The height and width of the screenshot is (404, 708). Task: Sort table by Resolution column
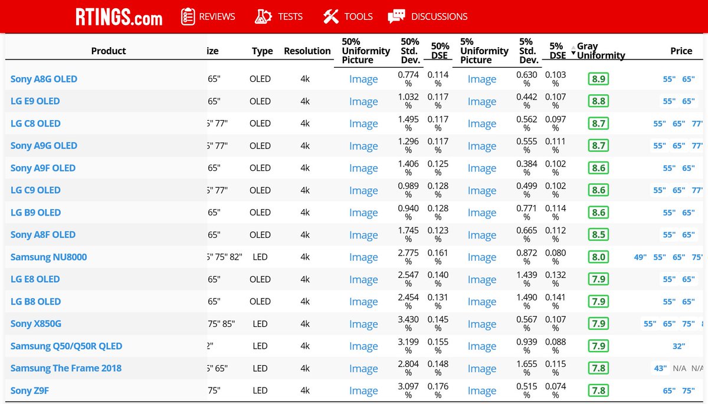point(307,51)
